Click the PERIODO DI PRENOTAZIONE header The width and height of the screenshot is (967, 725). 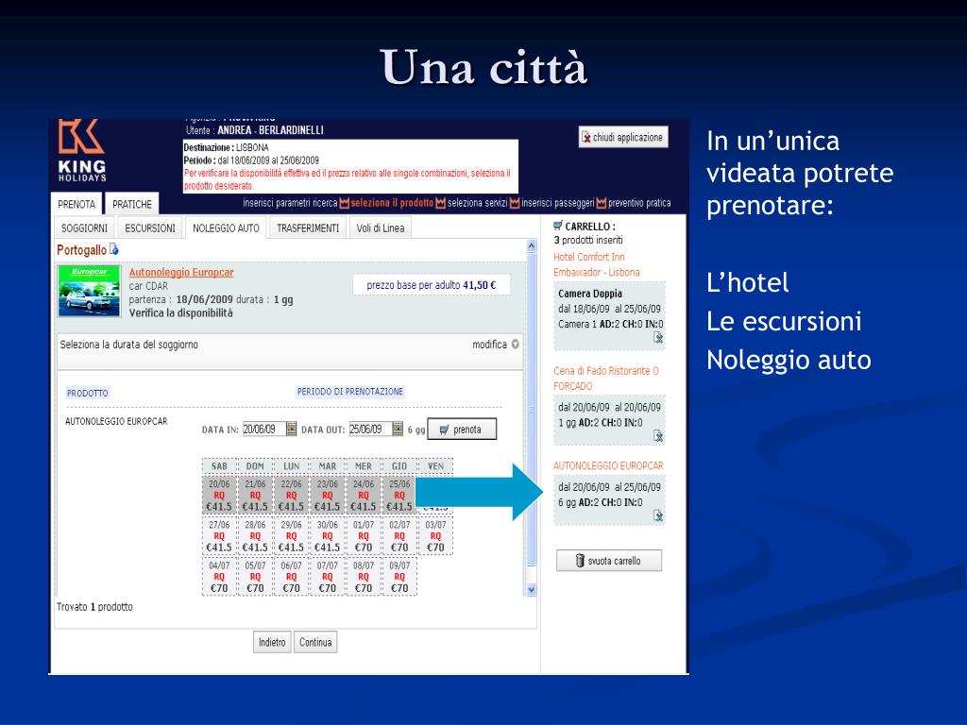point(350,392)
